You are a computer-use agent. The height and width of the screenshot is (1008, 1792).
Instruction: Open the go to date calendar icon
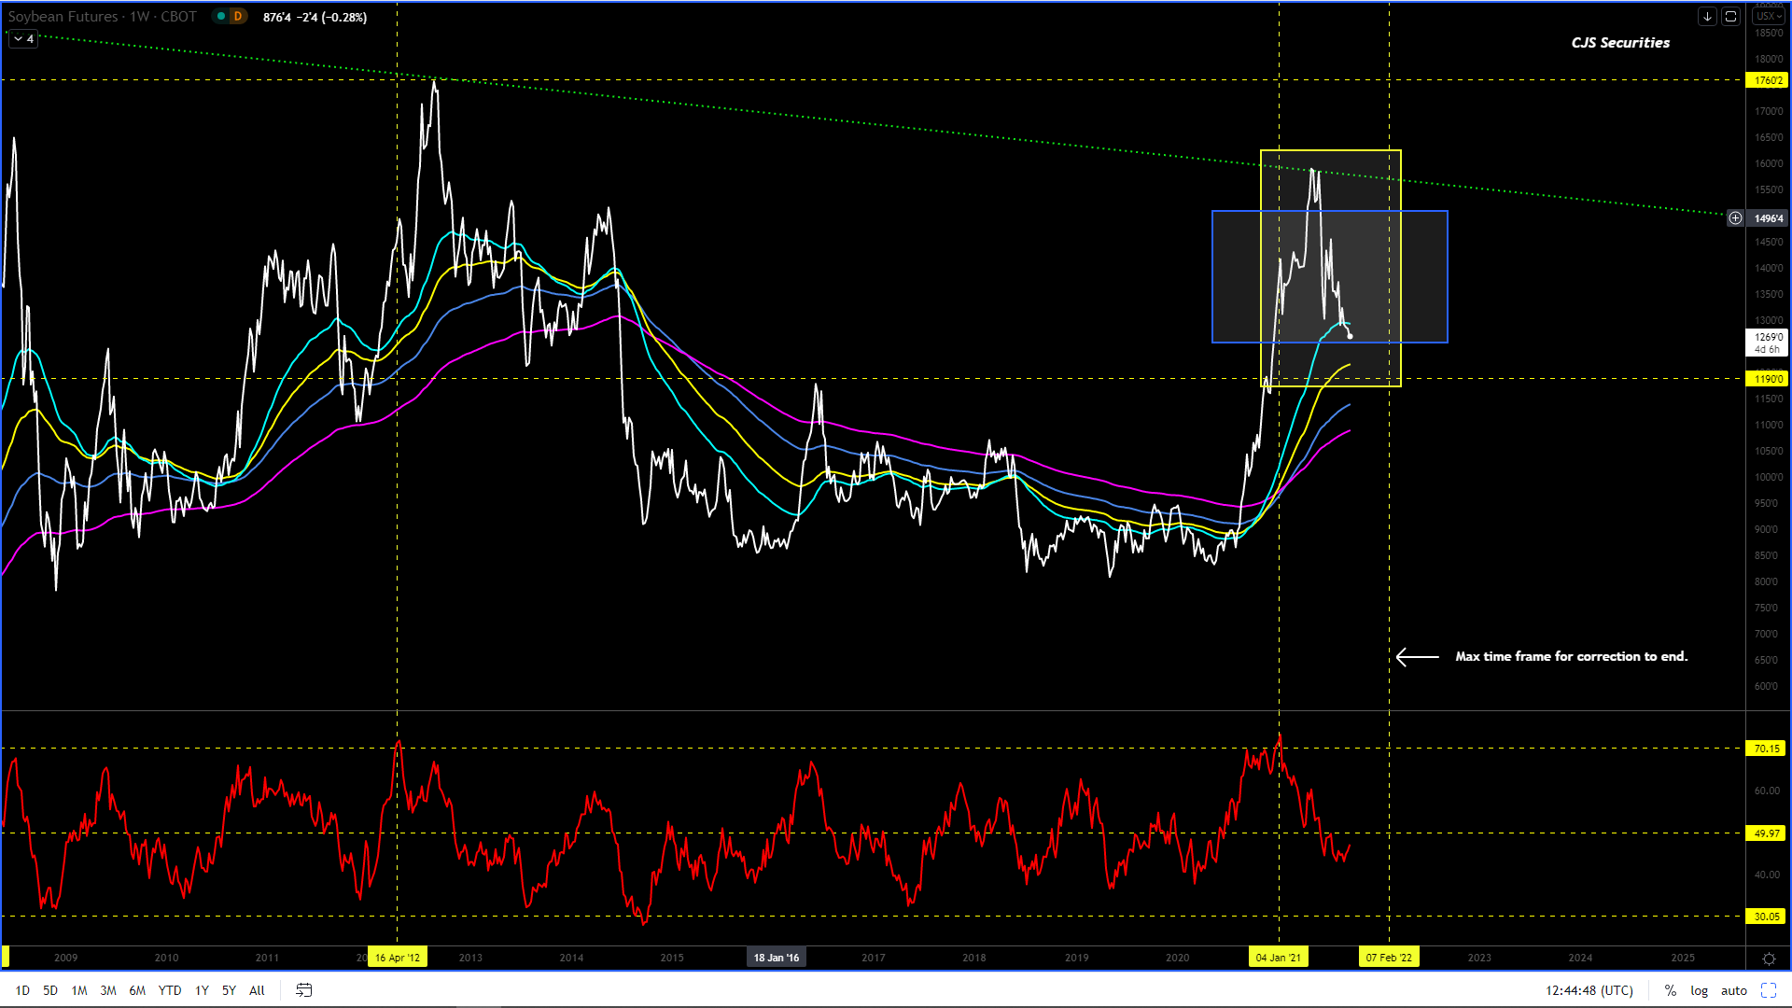(303, 990)
